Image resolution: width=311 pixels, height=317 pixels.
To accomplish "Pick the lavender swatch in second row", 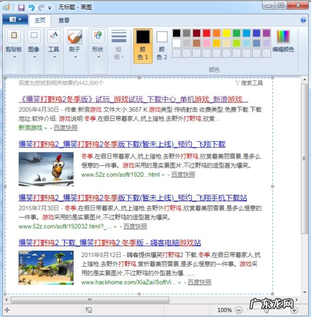I will coord(267,43).
